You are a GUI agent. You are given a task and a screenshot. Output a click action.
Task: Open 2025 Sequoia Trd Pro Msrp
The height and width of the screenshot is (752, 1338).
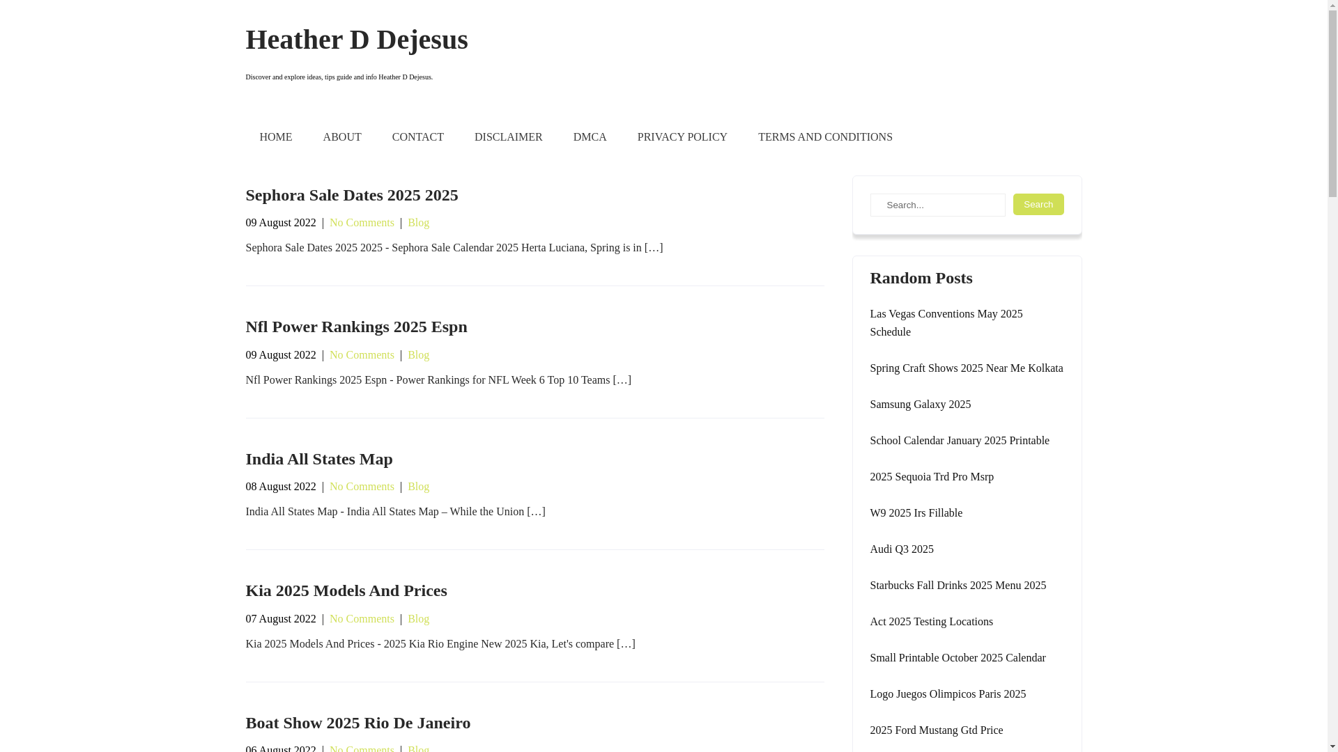(x=931, y=477)
